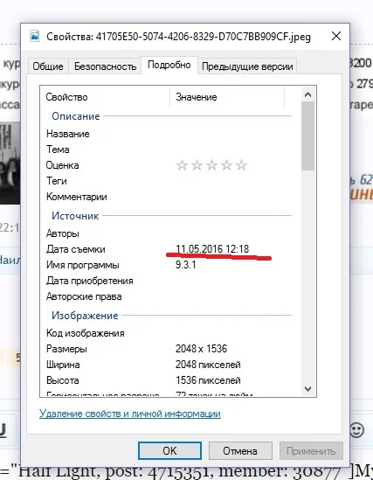
Task: Click the program version value 9.3.1
Action: (185, 265)
